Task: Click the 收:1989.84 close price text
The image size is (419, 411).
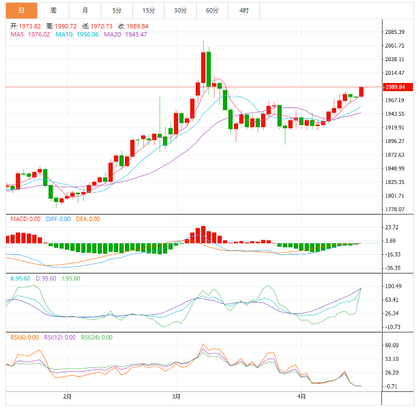Action: (x=133, y=26)
